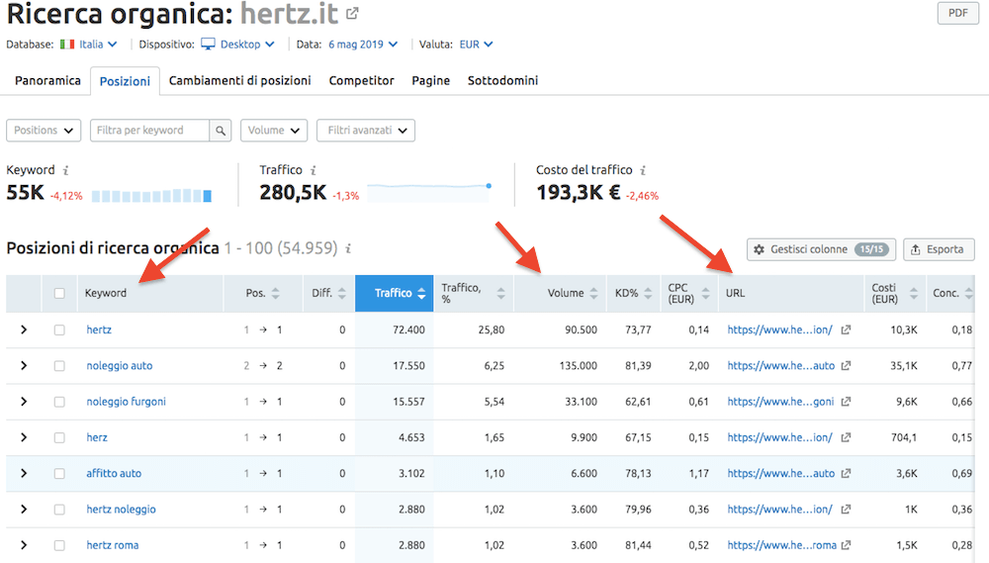Screen dimensions: 989x563
Task: Expand the noleggio auto row
Action: 24,365
